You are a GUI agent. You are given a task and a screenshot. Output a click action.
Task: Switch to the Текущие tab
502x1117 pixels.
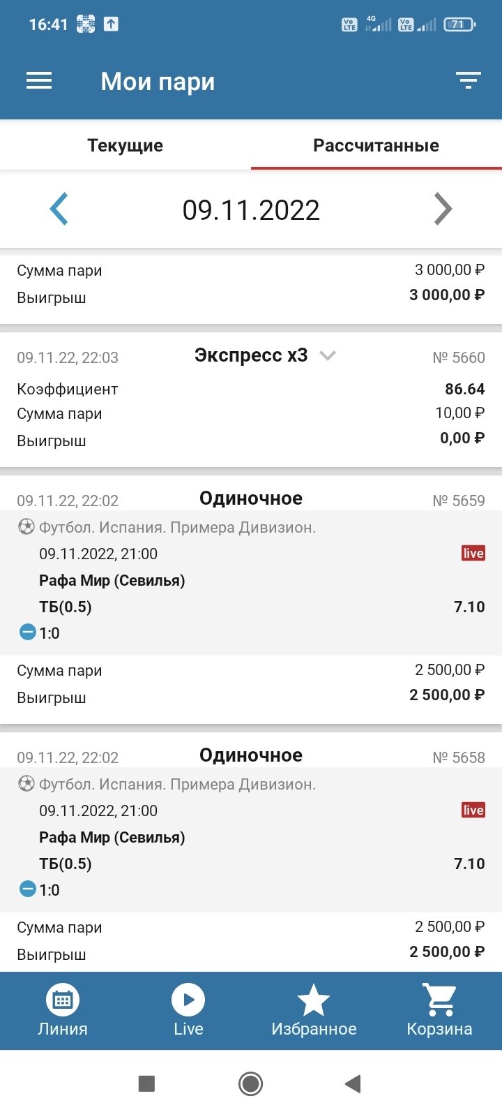[125, 145]
